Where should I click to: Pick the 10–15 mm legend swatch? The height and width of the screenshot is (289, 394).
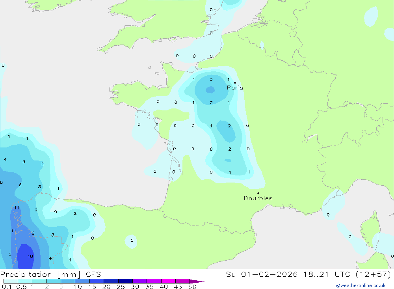point(82,281)
